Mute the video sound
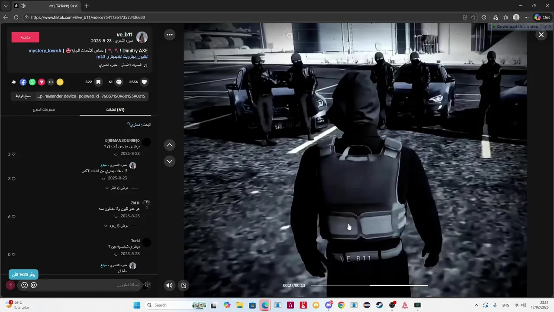 (x=169, y=285)
